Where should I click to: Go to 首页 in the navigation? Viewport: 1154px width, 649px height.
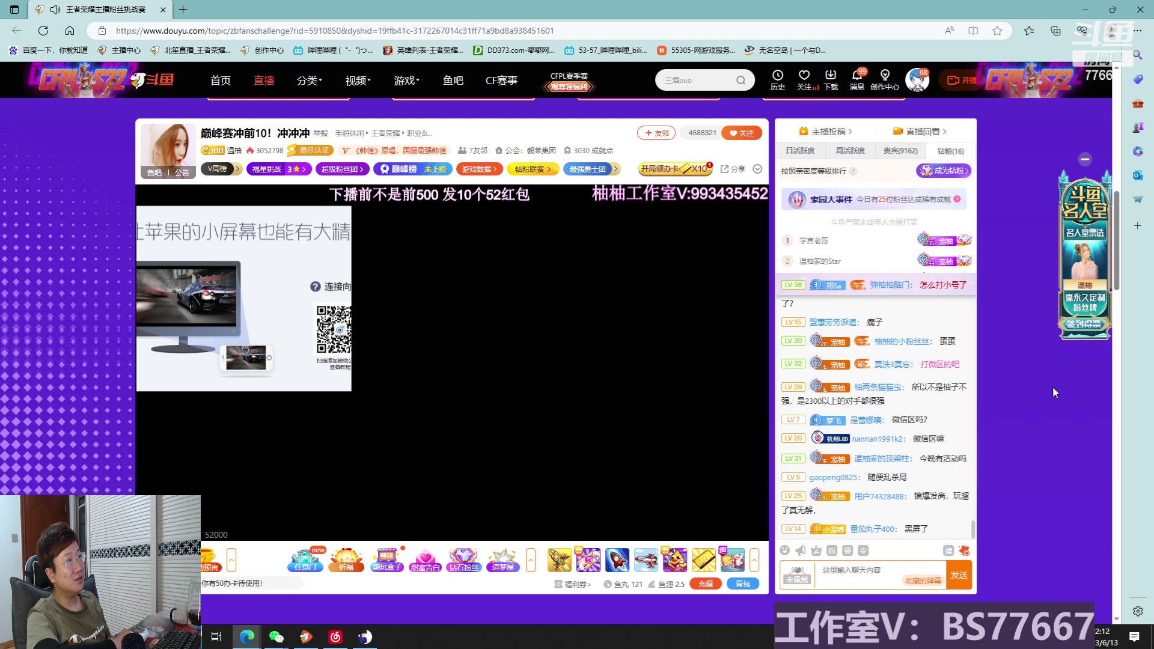click(x=221, y=80)
